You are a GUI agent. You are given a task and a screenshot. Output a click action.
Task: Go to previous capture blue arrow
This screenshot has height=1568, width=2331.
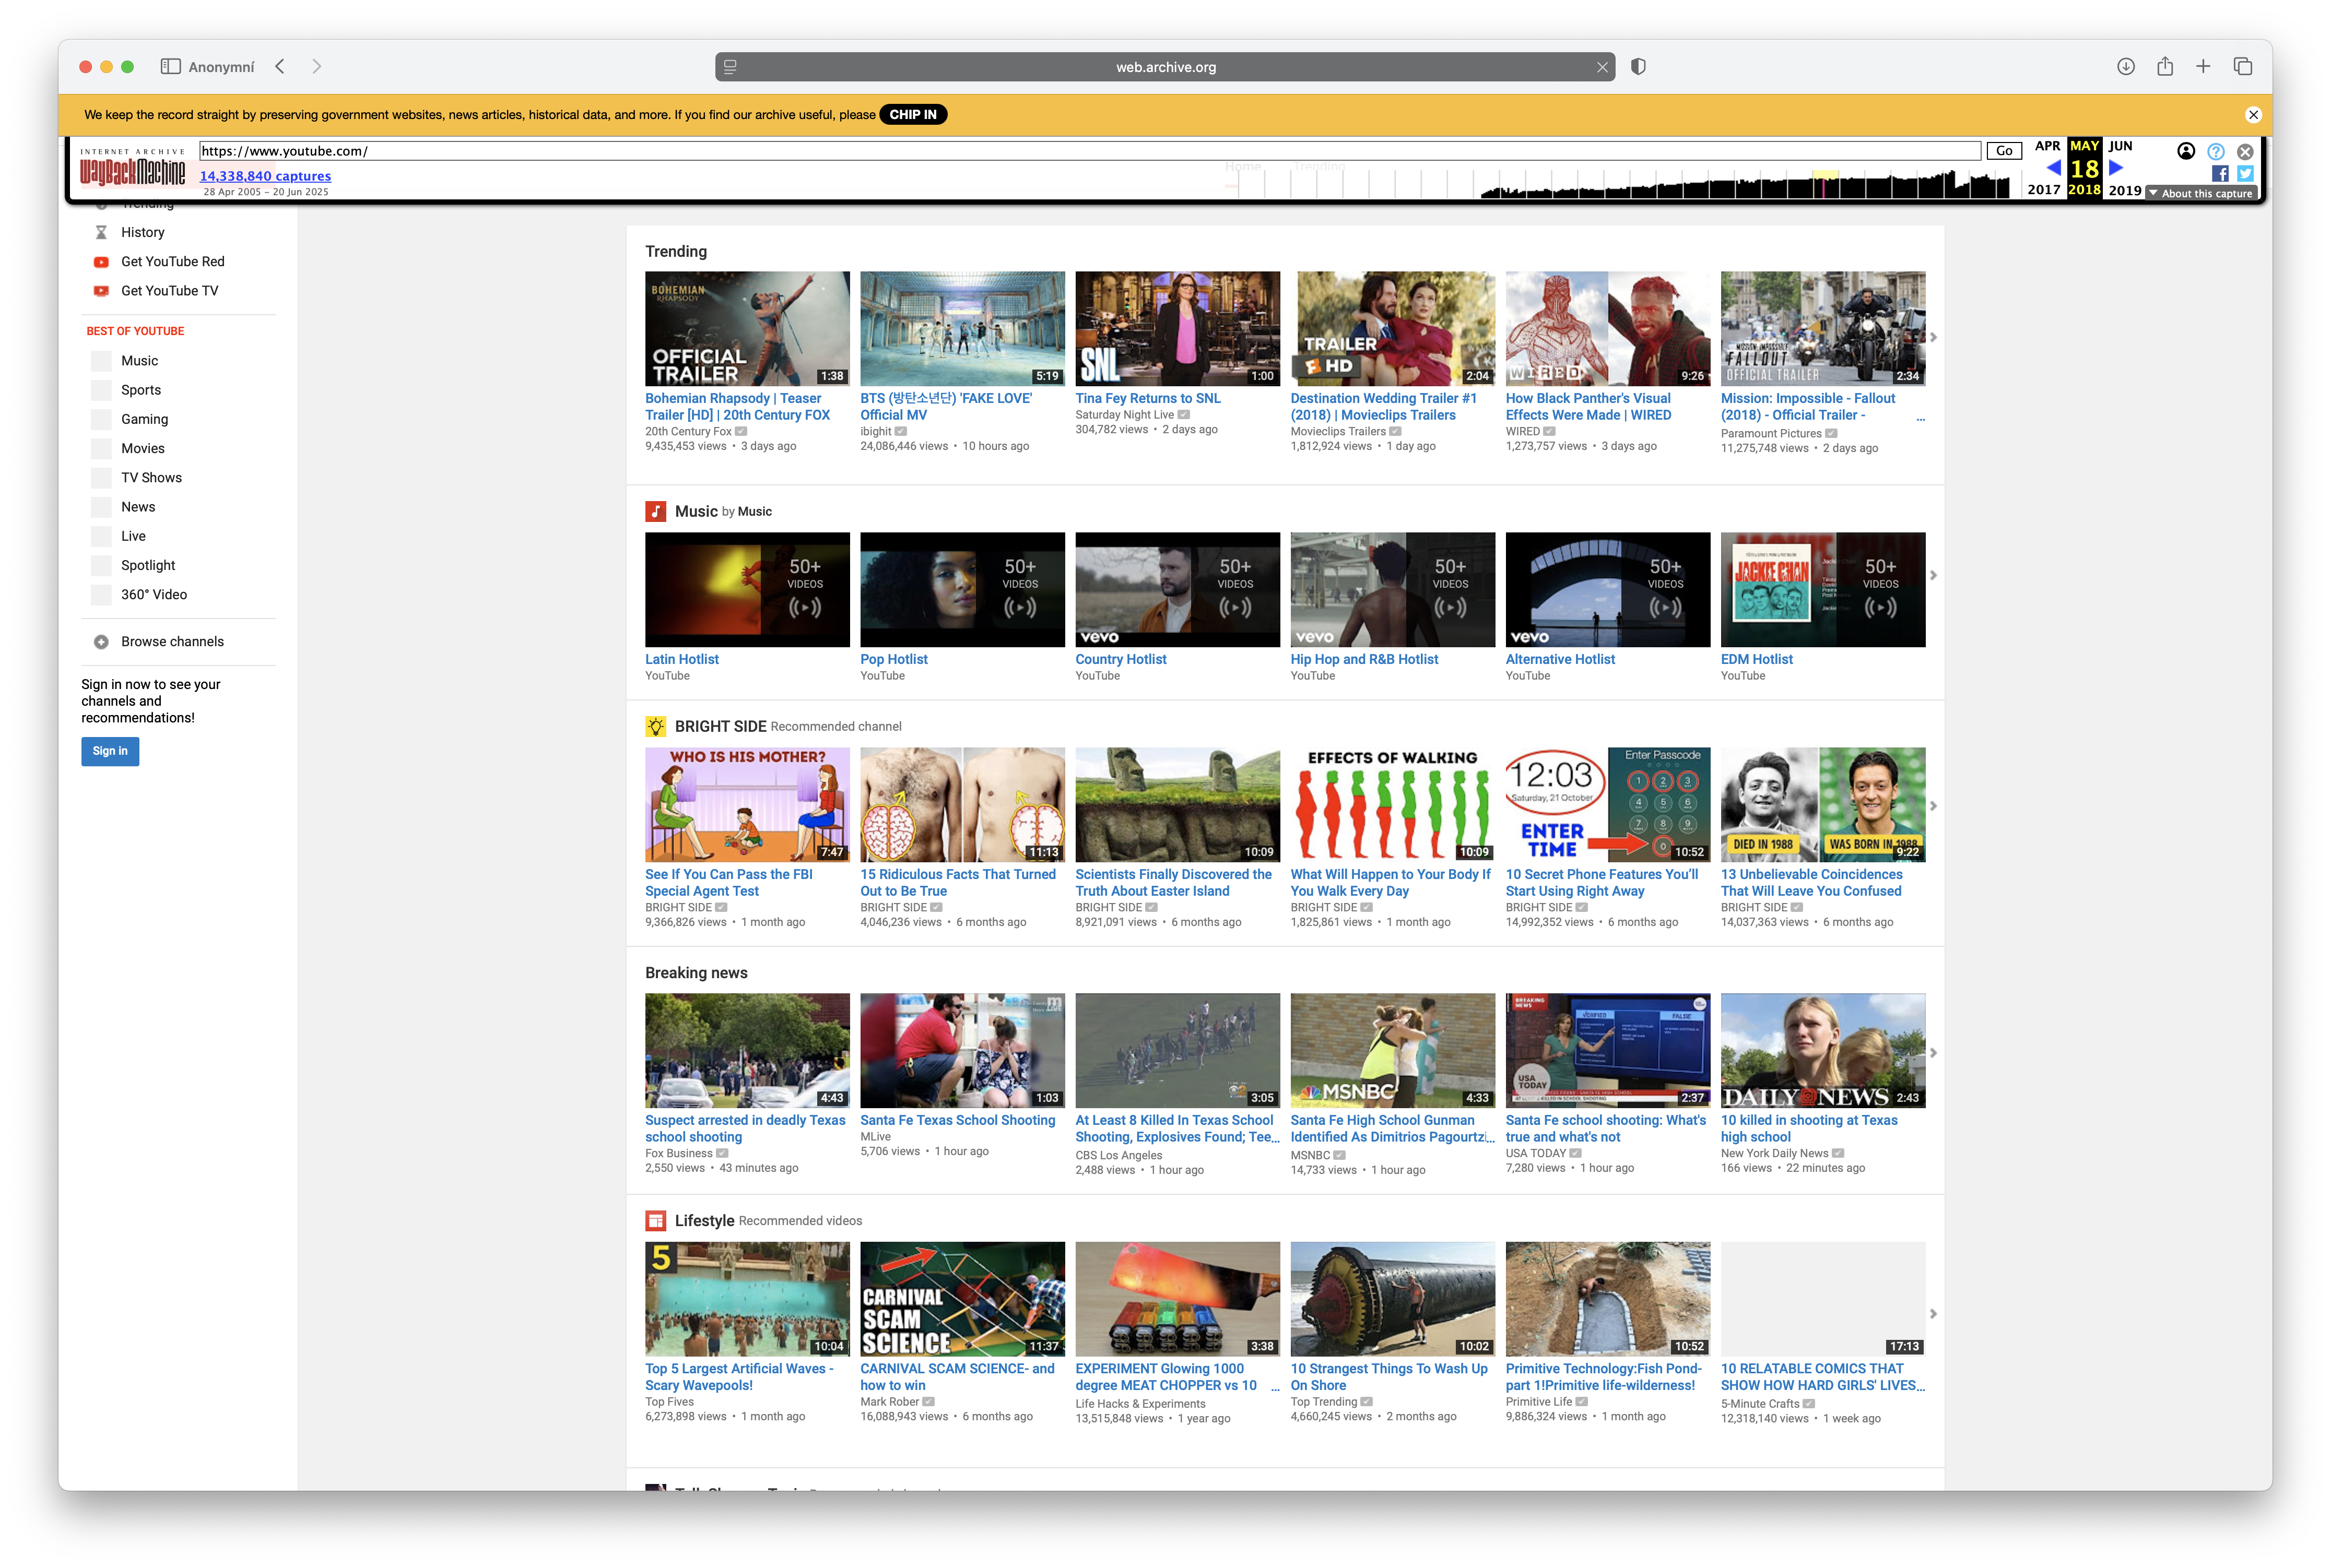point(2053,168)
